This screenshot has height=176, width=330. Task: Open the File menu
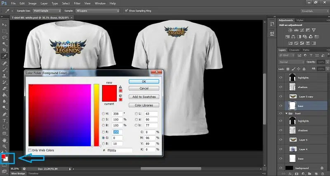click(x=13, y=3)
